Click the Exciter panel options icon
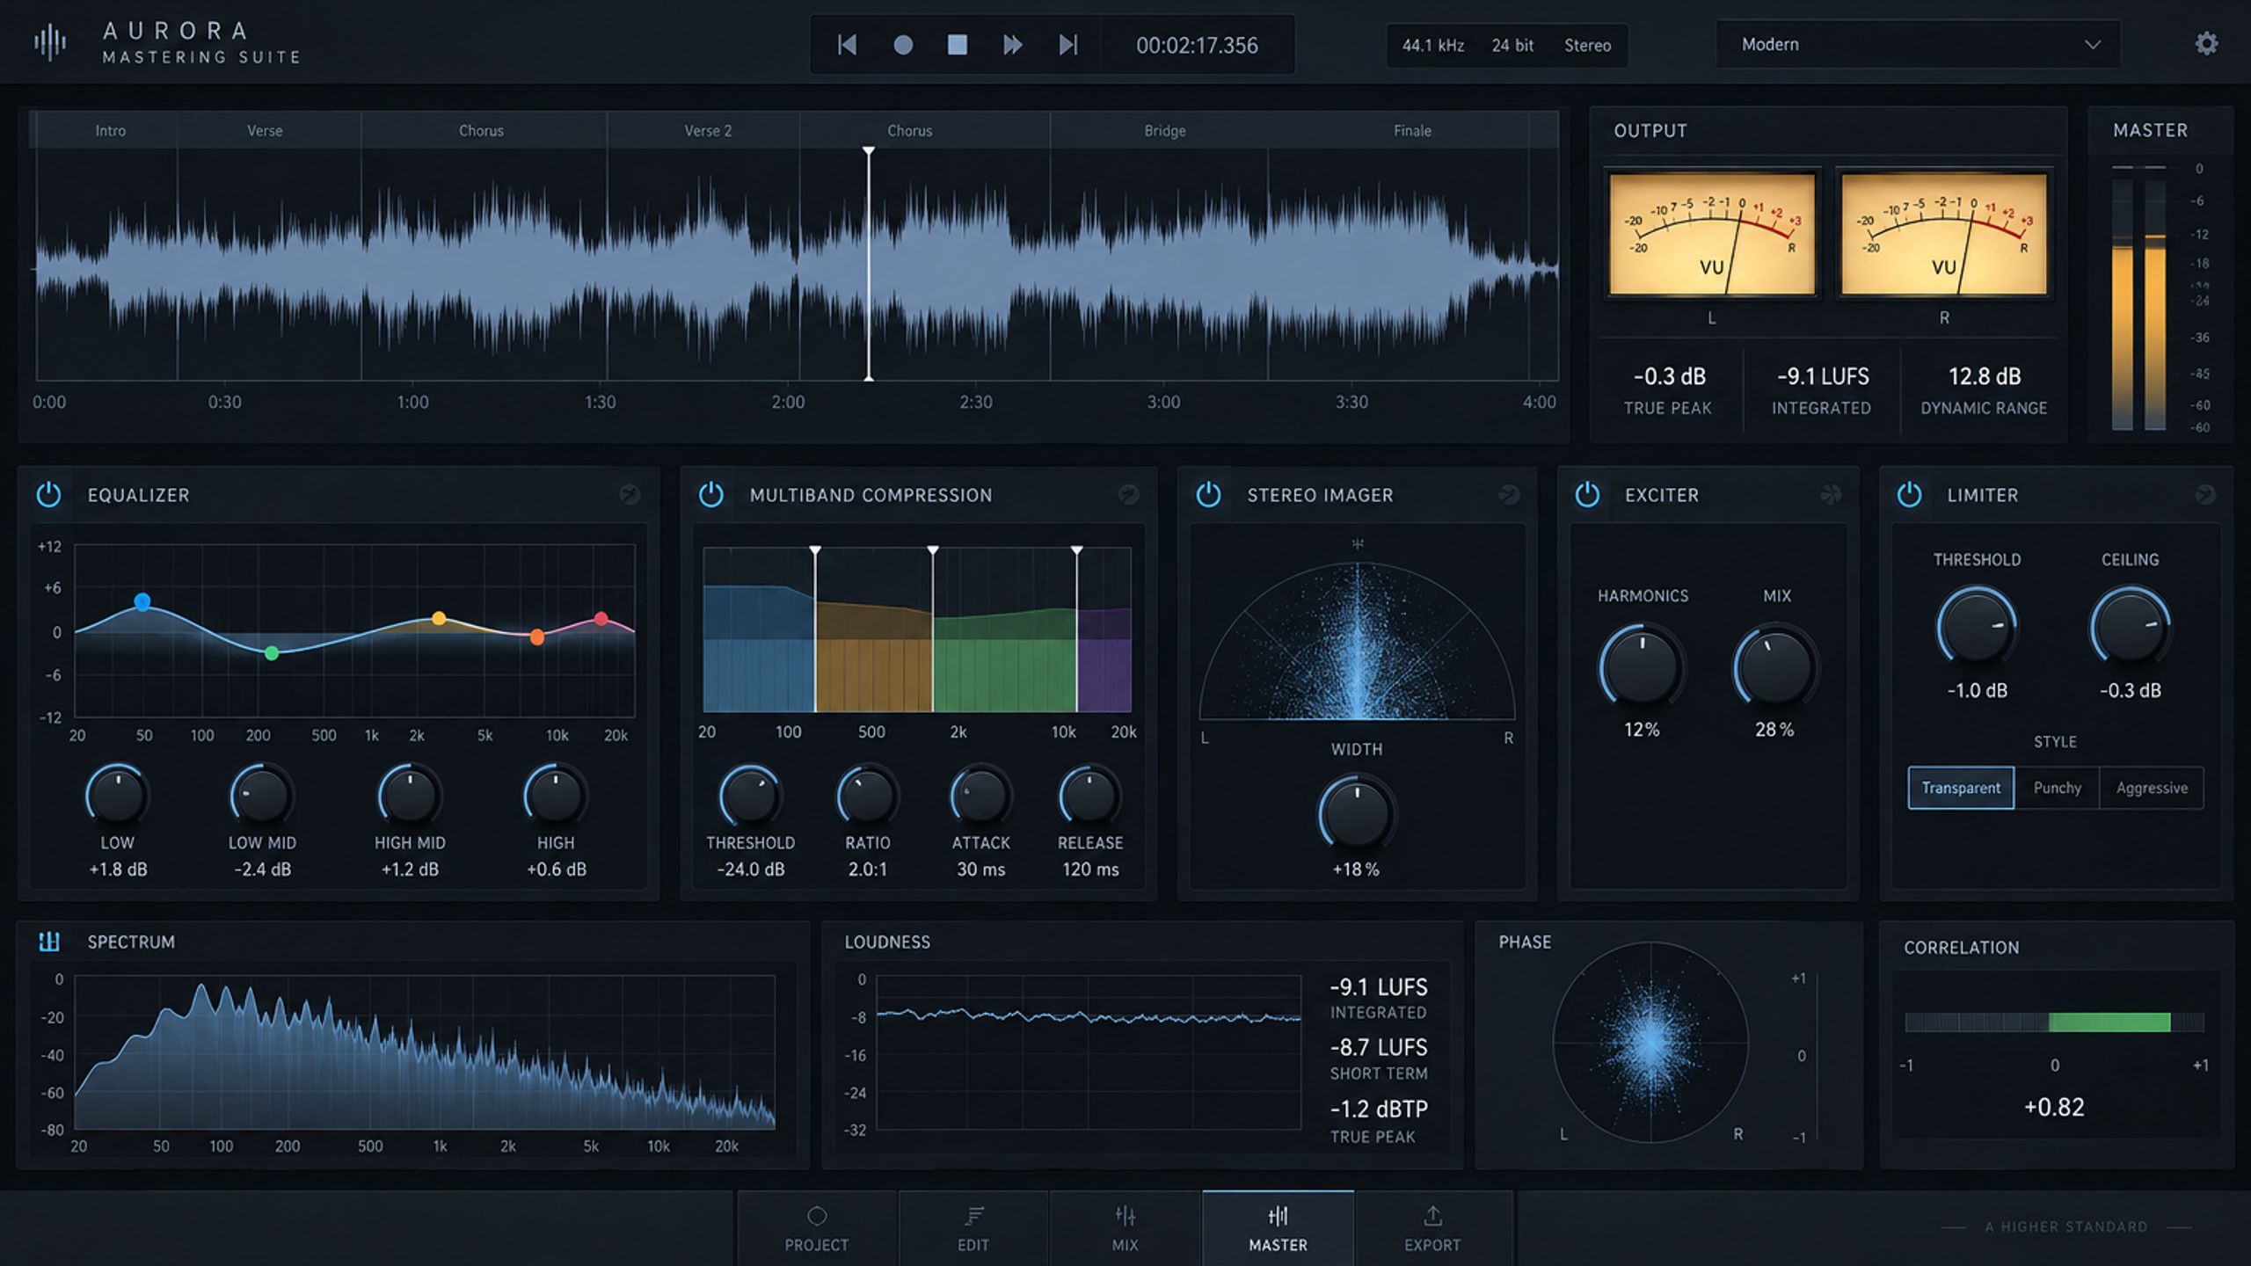Screen dimensions: 2251x1266 coord(1831,495)
